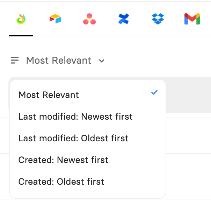The width and height of the screenshot is (211, 205).
Task: Click the Most Relevant sort dropdown label
Action: [58, 61]
